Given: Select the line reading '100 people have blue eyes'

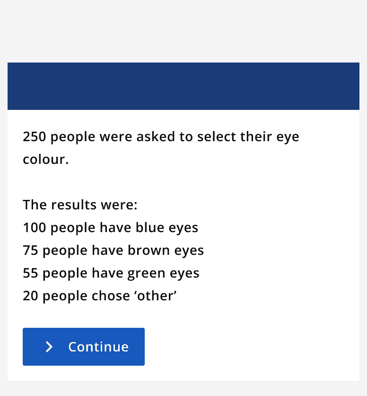Looking at the screenshot, I should point(111,227).
